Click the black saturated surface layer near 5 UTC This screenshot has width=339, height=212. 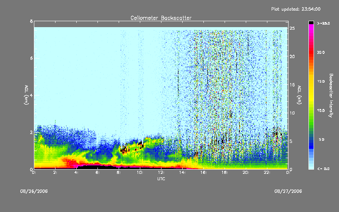coord(95,167)
